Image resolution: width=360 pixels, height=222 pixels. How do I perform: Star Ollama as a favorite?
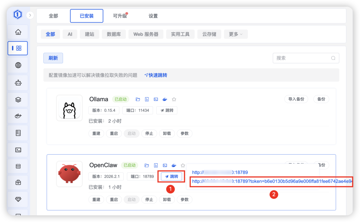[174, 99]
